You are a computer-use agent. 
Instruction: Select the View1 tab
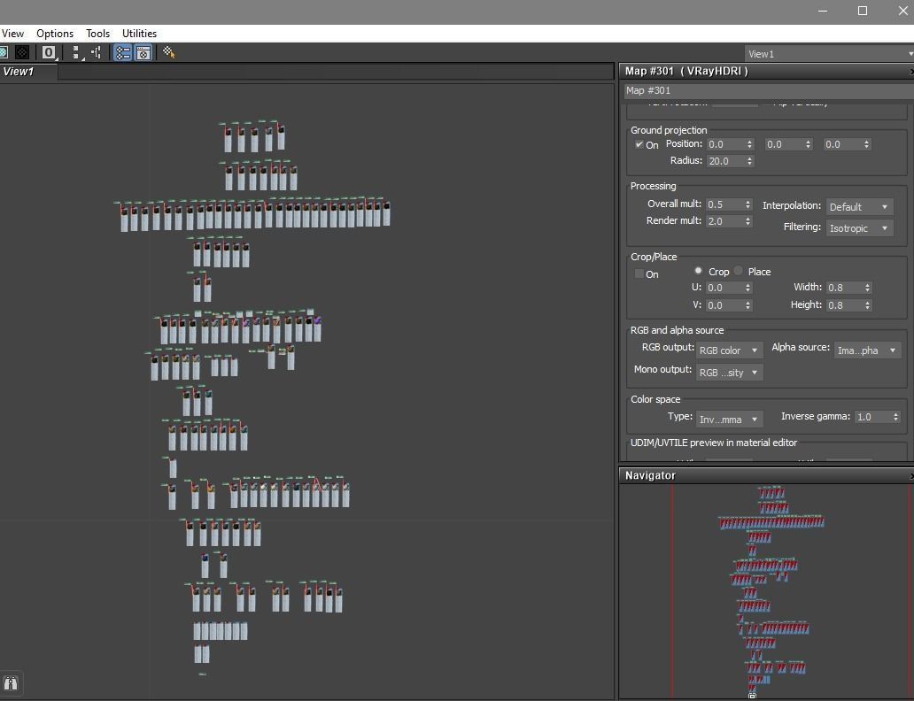[x=28, y=72]
